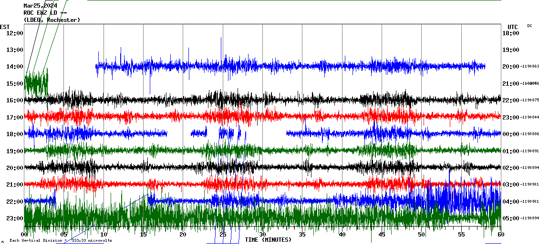Click the DC offset value beside 20:00 UTC
Viewport: 539px width, 247px height.
(529, 67)
